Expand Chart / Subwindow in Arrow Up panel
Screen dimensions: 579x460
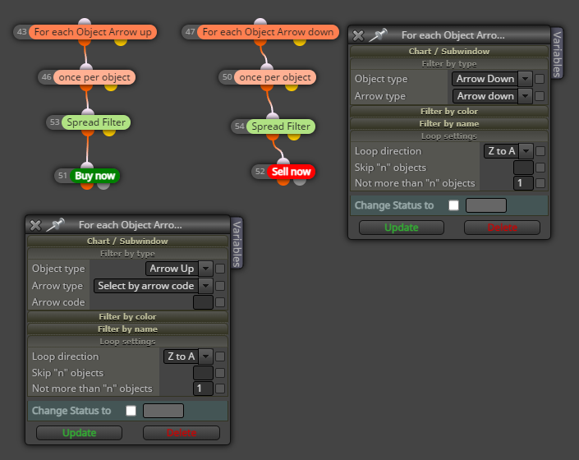(x=127, y=241)
